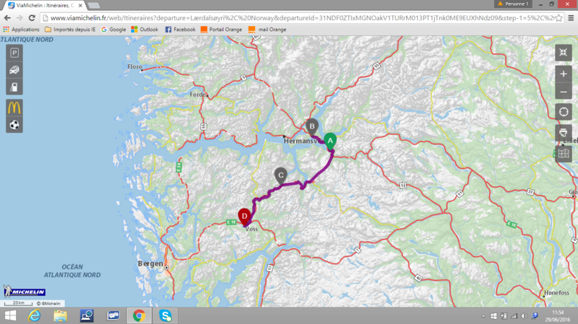Open the map type selector
The height and width of the screenshot is (324, 578).
pos(564,153)
